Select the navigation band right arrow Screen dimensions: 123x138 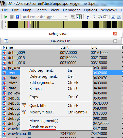5,26
